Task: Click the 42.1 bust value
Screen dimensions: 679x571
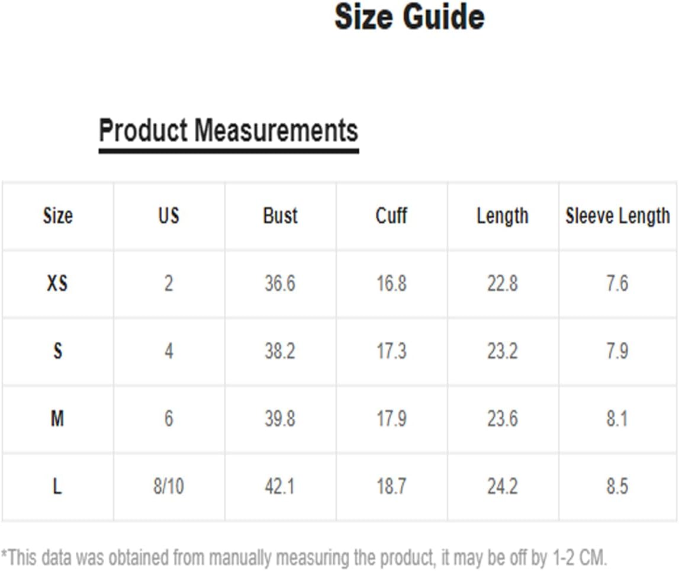Action: (280, 486)
